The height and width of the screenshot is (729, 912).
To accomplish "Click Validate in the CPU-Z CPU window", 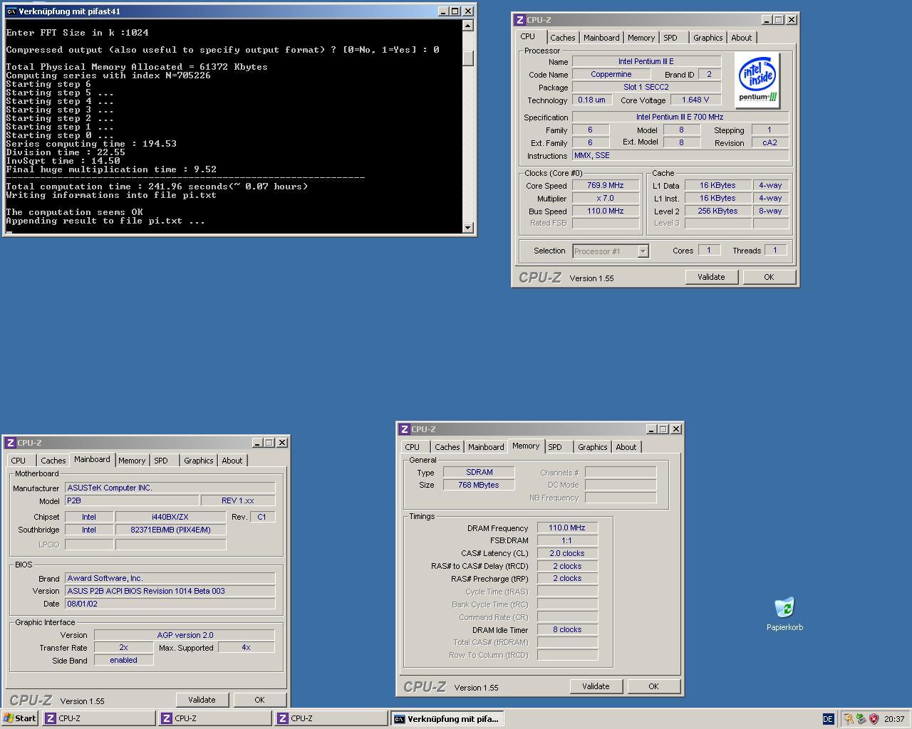I will 711,277.
